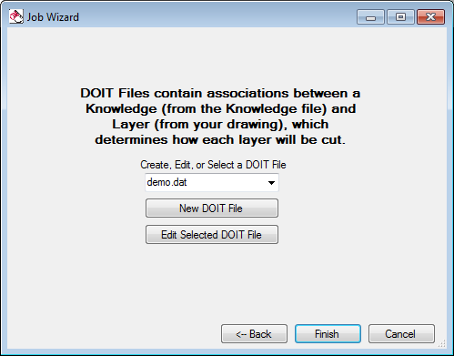Click the New DOIT File button
The width and height of the screenshot is (454, 356).
212,209
